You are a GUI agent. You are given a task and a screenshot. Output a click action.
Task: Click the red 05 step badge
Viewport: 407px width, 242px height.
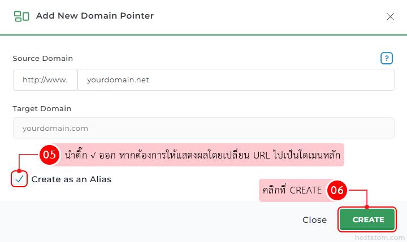[x=49, y=155]
